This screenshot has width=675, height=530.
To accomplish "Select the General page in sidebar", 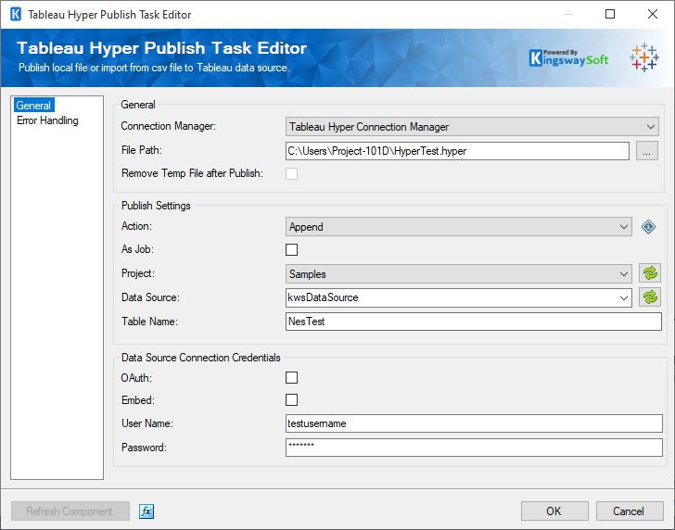I will click(x=33, y=106).
